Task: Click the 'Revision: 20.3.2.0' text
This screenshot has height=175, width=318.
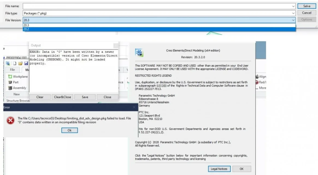Action: [x=193, y=57]
